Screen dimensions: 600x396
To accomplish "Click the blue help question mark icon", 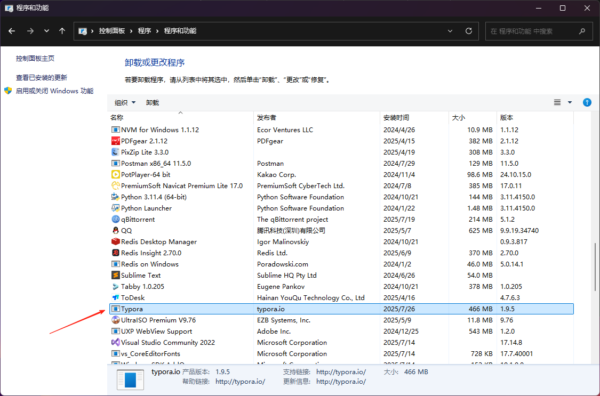I will [587, 102].
